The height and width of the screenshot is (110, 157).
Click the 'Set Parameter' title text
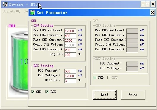(52, 13)
